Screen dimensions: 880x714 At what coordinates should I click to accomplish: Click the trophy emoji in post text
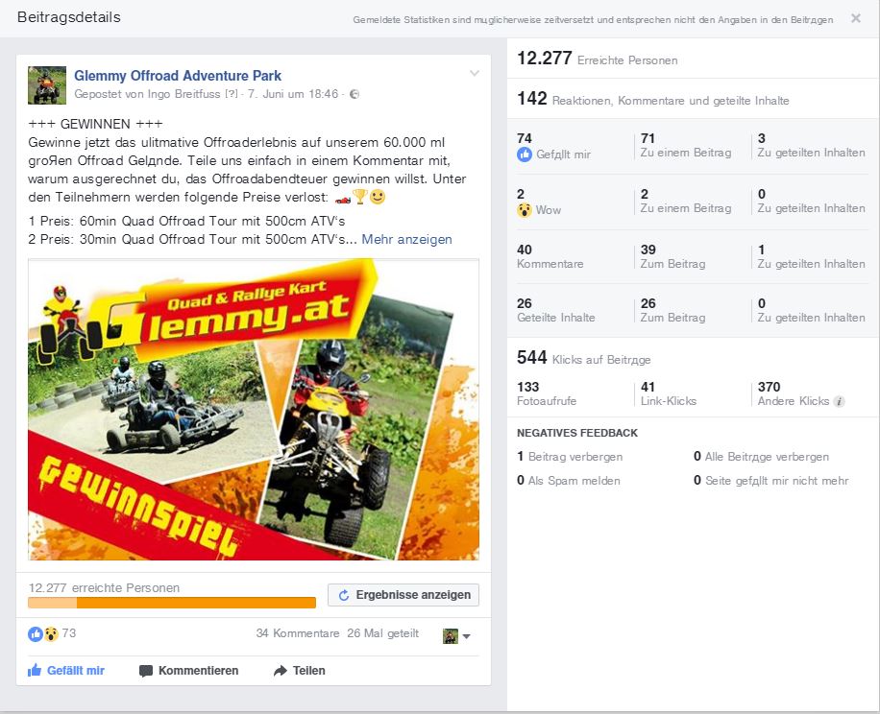tap(359, 197)
